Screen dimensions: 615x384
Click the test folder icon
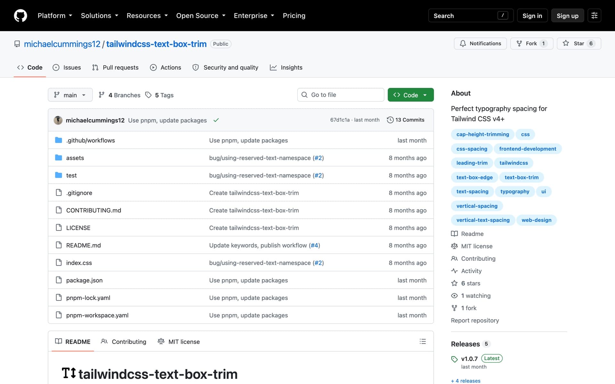(58, 175)
